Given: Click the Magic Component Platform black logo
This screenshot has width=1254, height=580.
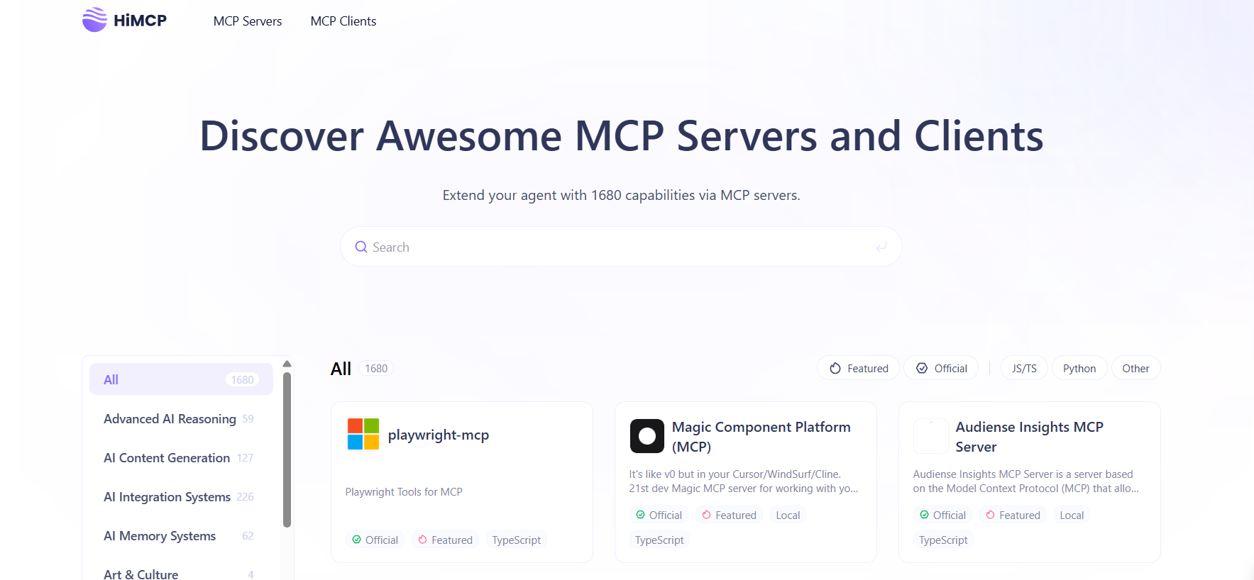Looking at the screenshot, I should click(647, 435).
